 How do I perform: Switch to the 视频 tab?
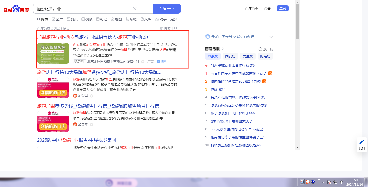point(87,19)
